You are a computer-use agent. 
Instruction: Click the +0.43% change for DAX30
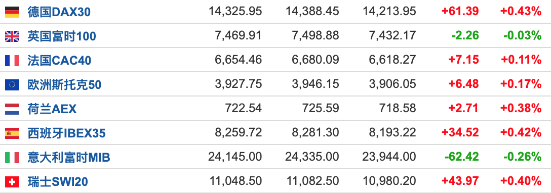(x=521, y=12)
